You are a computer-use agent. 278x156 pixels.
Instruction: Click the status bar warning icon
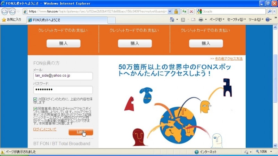click(3, 152)
